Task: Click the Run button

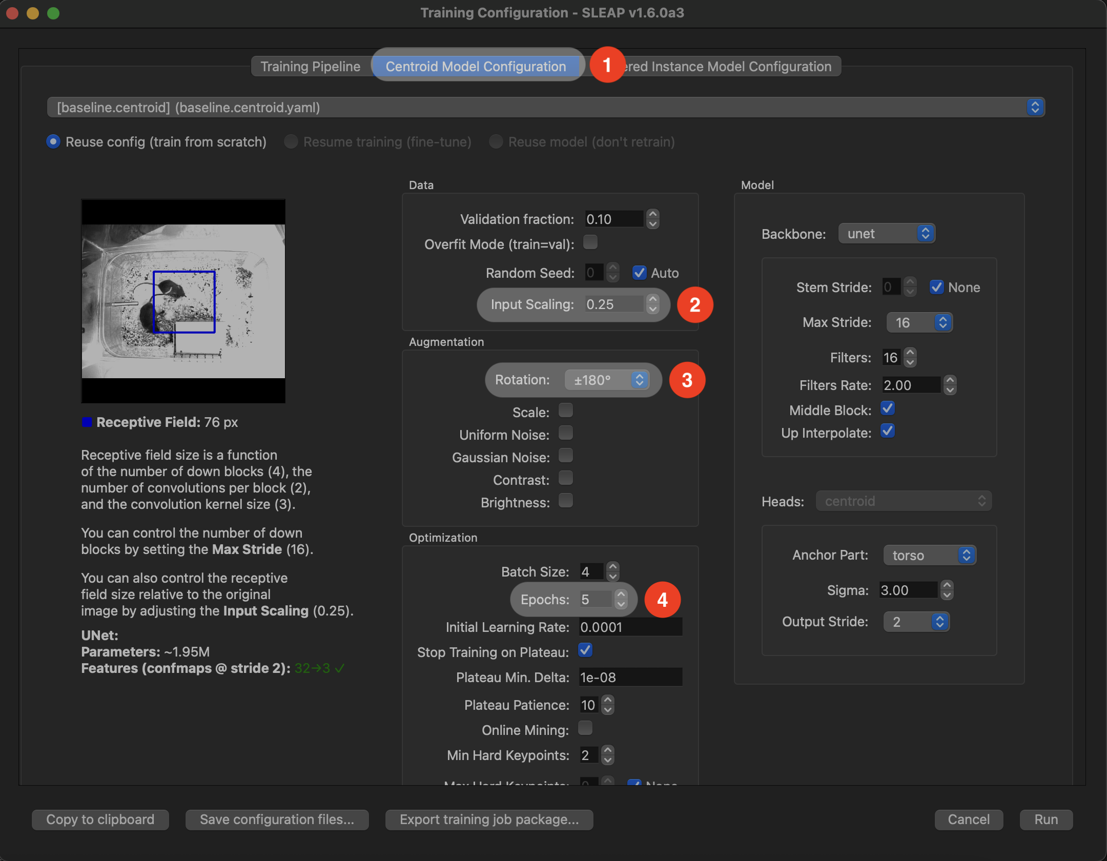Action: click(x=1046, y=819)
